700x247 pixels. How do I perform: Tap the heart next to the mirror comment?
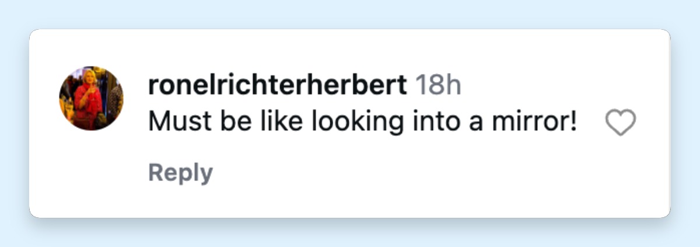coord(620,124)
